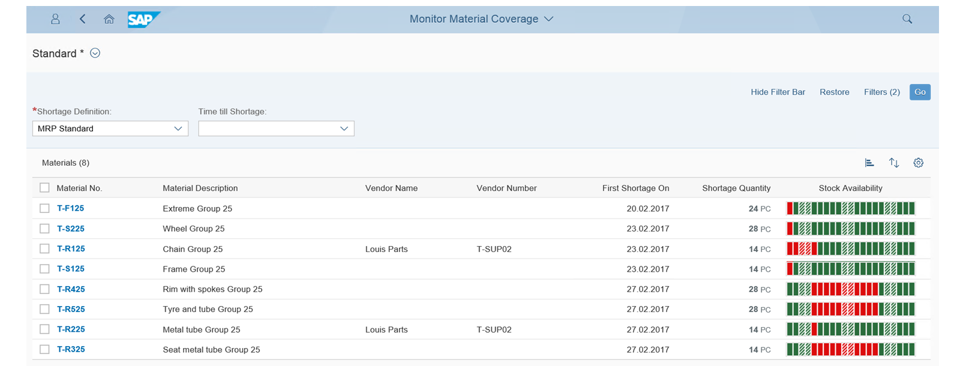Click stock availability bar for T-F125
Image resolution: width=960 pixels, height=366 pixels.
tap(851, 208)
